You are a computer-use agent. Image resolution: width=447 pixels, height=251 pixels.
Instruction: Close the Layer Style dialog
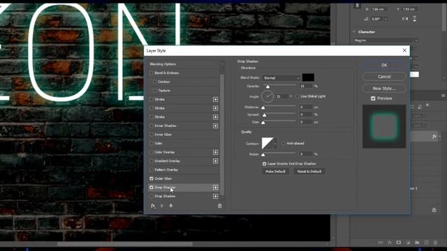pyautogui.click(x=404, y=50)
